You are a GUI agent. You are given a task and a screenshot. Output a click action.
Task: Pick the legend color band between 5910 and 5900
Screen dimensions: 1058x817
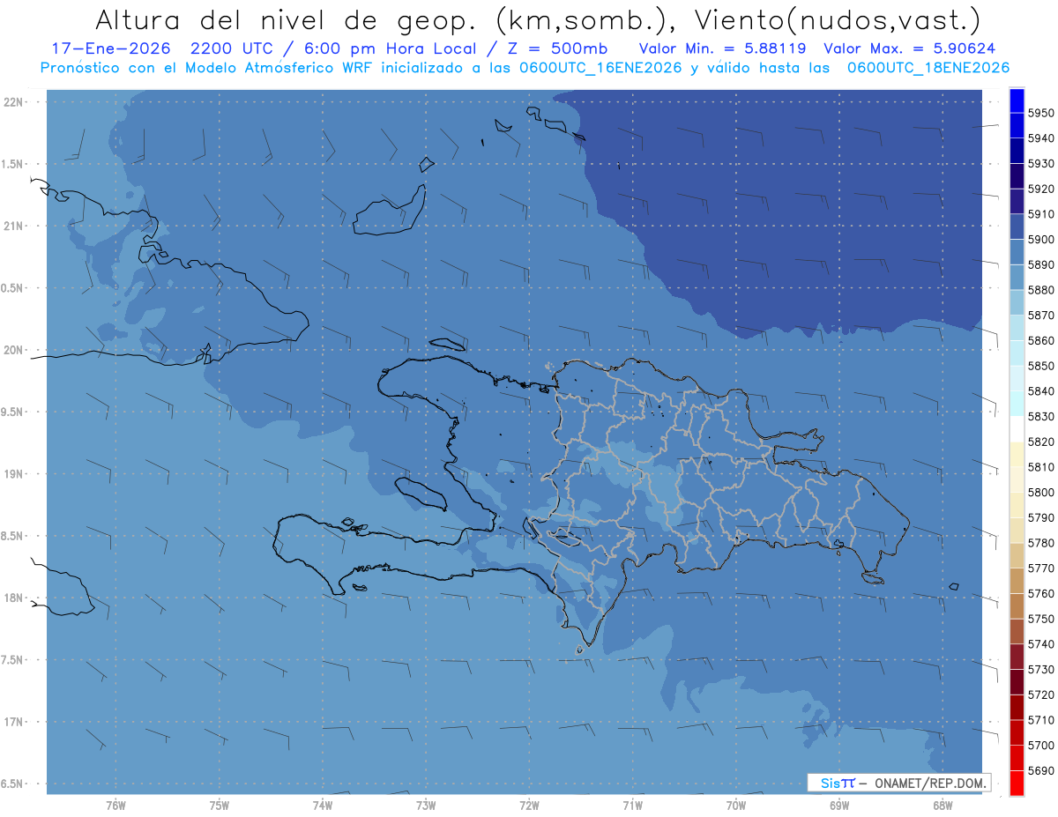[x=1017, y=227]
